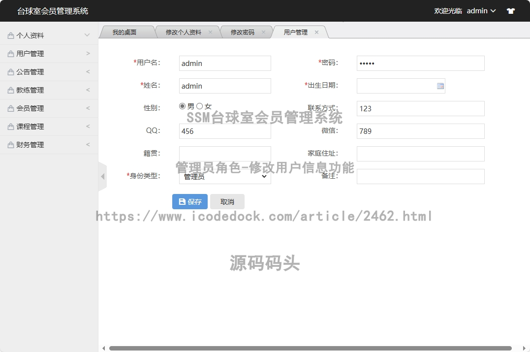
Task: Focus the 密码 password field
Action: tap(420, 63)
